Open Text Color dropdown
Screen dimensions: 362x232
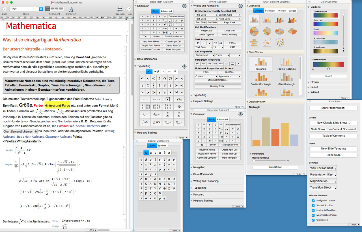point(203,47)
